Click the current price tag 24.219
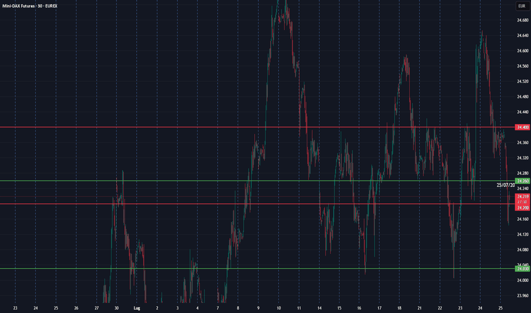Image resolution: width=531 pixels, height=313 pixels. pos(522,196)
